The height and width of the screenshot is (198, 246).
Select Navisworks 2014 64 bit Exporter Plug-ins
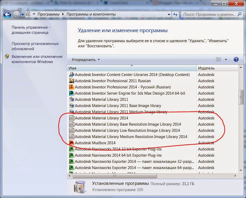point(118,155)
